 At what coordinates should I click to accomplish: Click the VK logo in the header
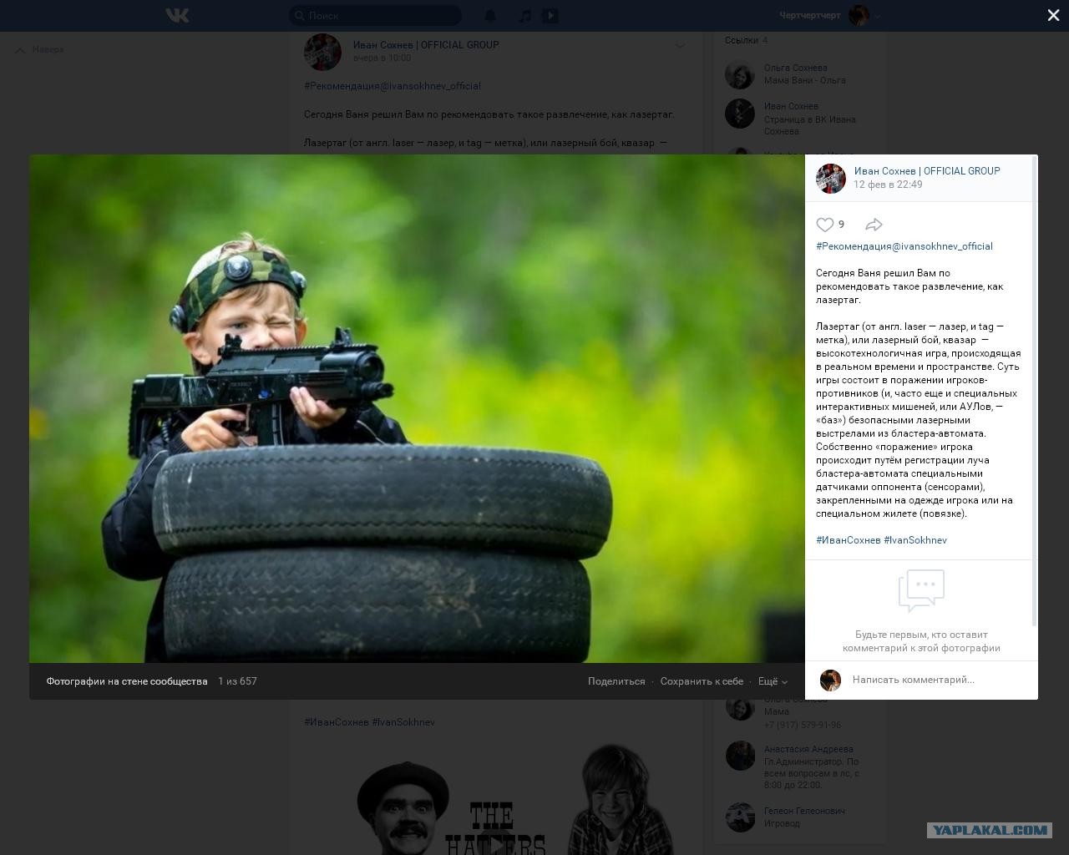tap(177, 15)
